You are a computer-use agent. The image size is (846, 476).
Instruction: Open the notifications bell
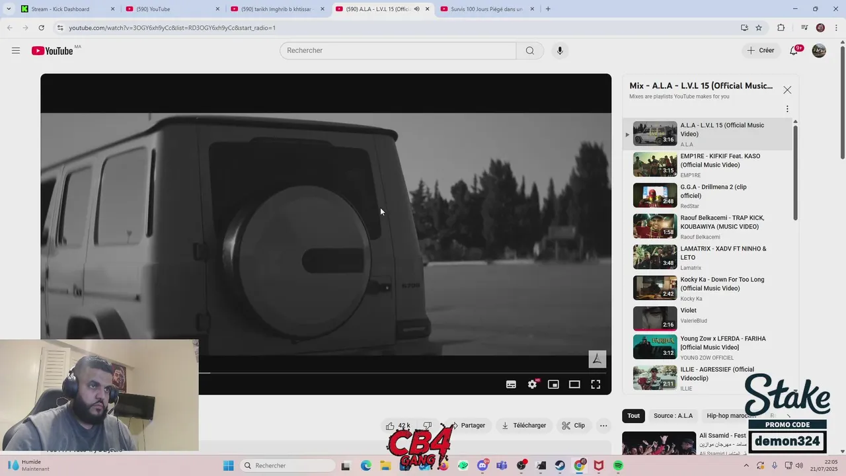coord(794,51)
